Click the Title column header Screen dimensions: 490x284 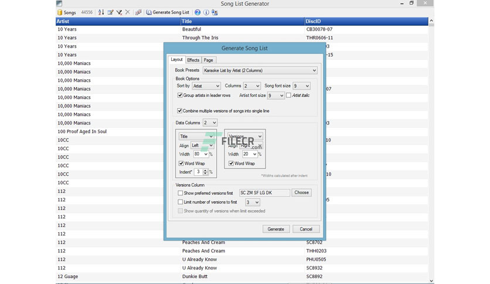[243, 21]
